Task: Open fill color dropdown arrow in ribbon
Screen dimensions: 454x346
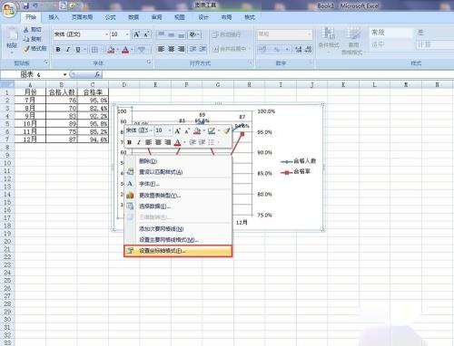Action: (x=117, y=49)
